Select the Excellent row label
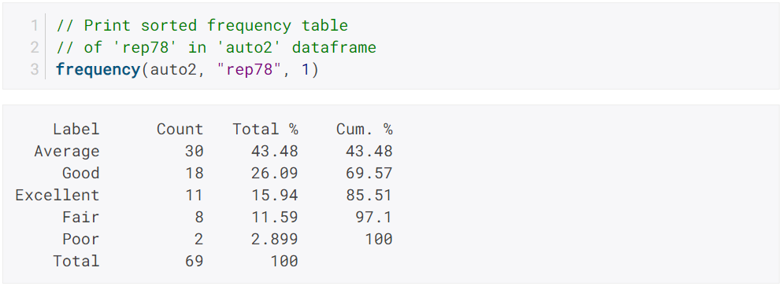This screenshot has width=782, height=286. pos(57,195)
